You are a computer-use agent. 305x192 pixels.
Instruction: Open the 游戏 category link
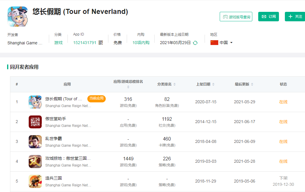point(58,43)
